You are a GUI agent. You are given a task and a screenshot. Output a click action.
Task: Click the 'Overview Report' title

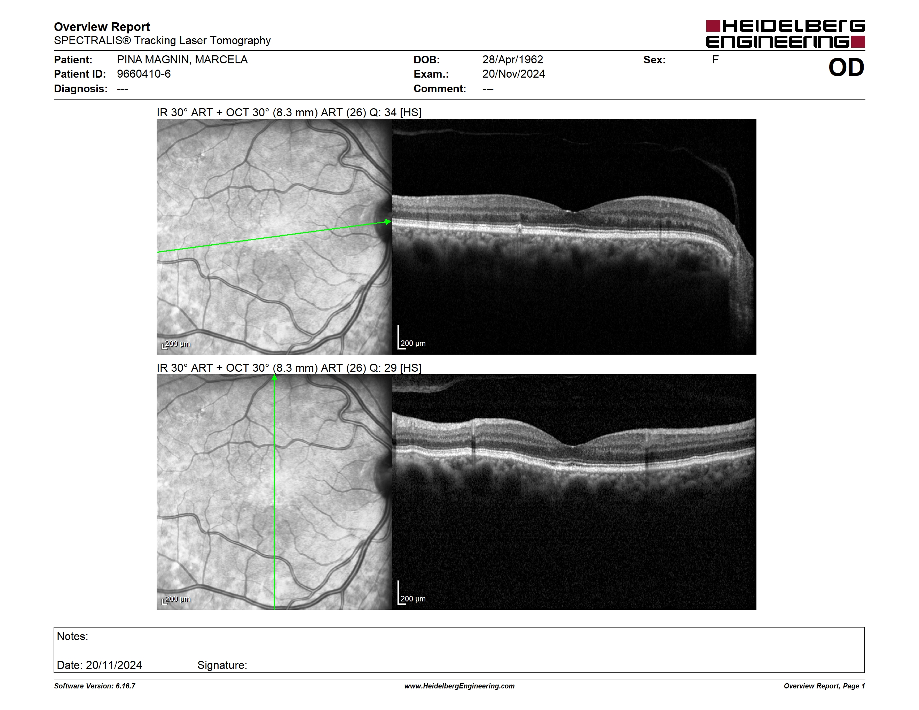coord(102,27)
